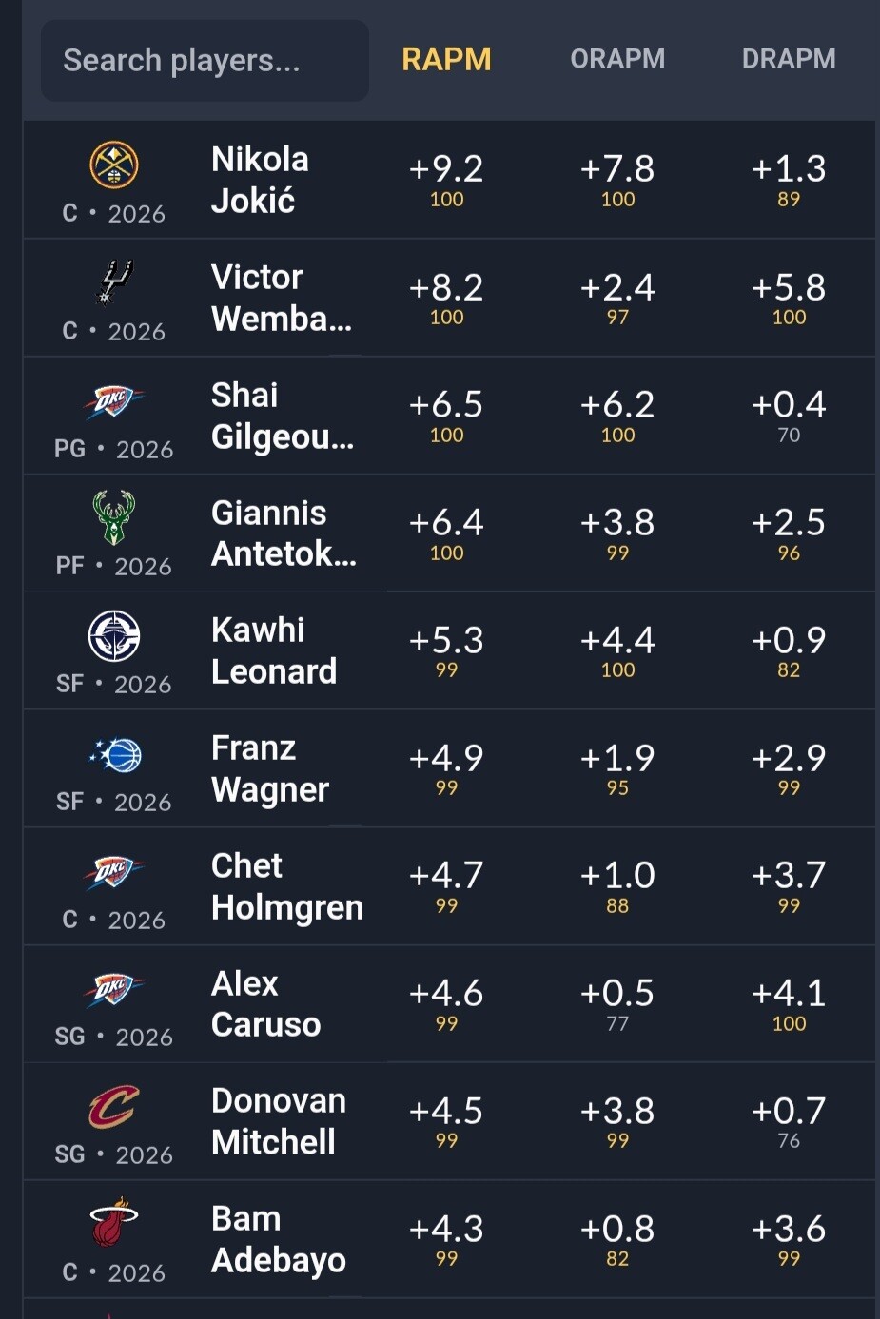Screen dimensions: 880x1319
Task: Sort by the ORAPM column
Action: pyautogui.click(x=617, y=59)
